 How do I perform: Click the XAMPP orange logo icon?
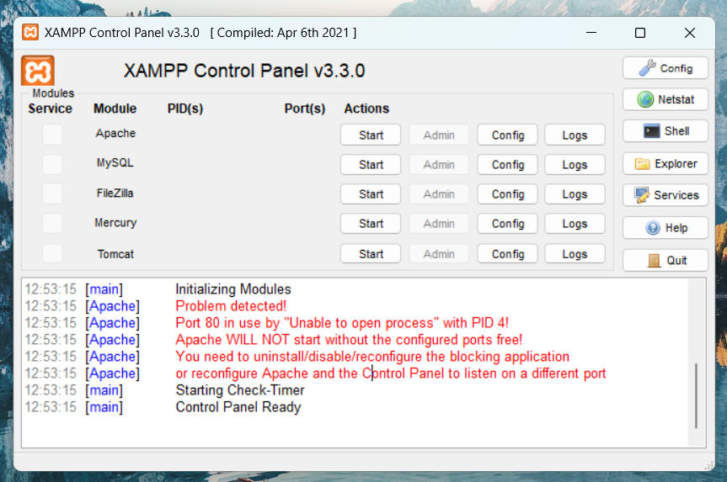(39, 70)
